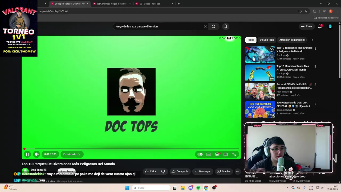The height and width of the screenshot is (192, 341).
Task: Expand the 'En este video' chapters chip
Action: pos(71,154)
